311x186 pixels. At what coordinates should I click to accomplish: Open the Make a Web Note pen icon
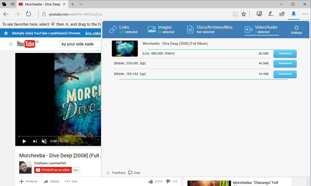tap(271, 14)
